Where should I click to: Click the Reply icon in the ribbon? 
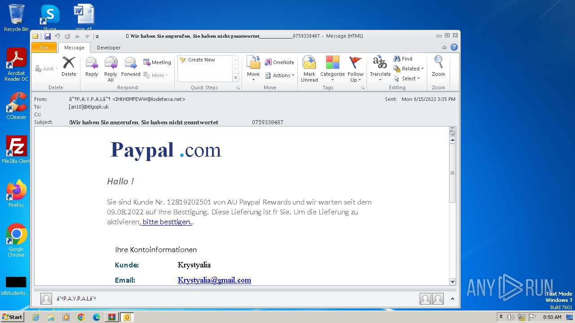click(x=92, y=67)
